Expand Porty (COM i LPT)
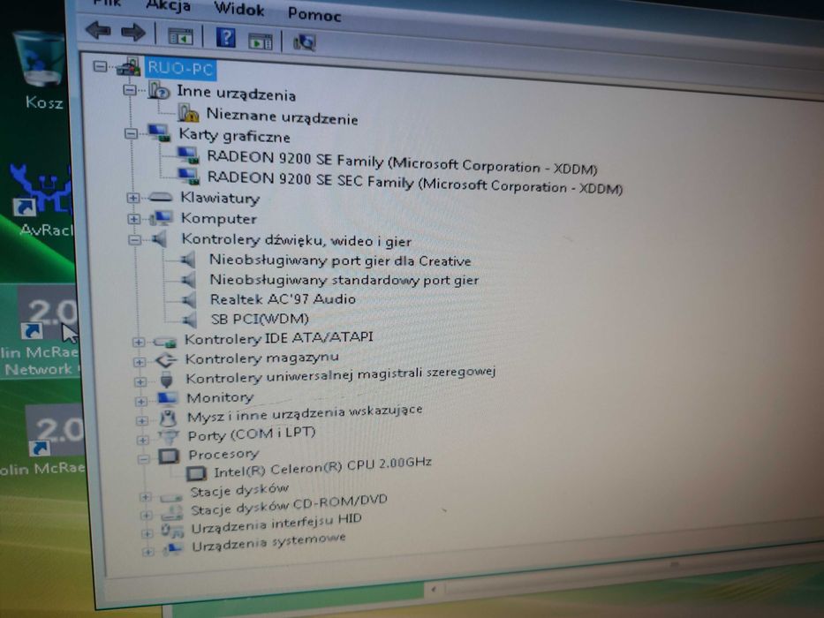 pyautogui.click(x=142, y=440)
